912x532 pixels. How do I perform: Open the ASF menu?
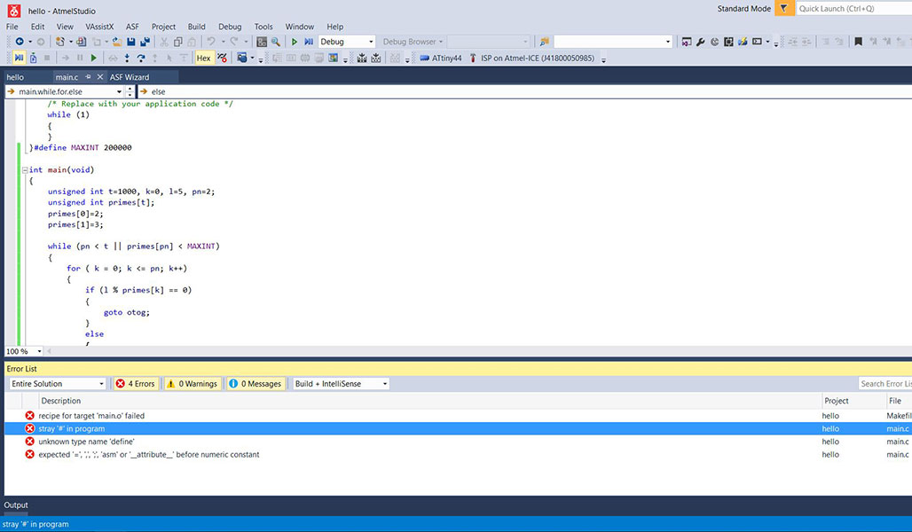[x=132, y=27]
